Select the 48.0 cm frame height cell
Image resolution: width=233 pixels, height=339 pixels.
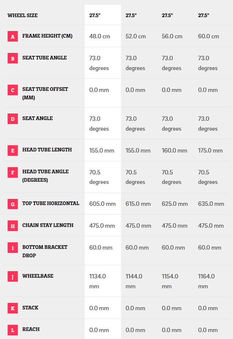coord(100,36)
